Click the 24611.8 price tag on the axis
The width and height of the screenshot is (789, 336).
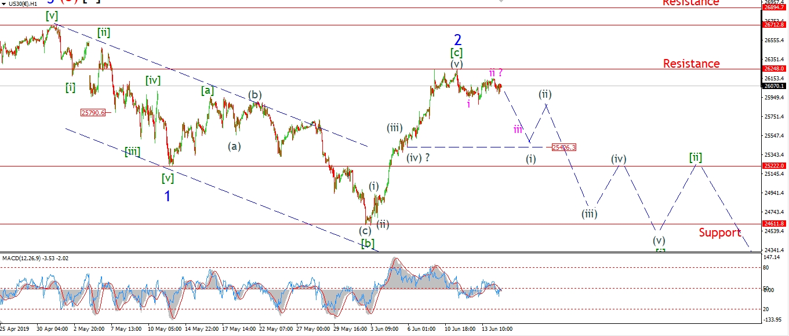[x=774, y=224]
